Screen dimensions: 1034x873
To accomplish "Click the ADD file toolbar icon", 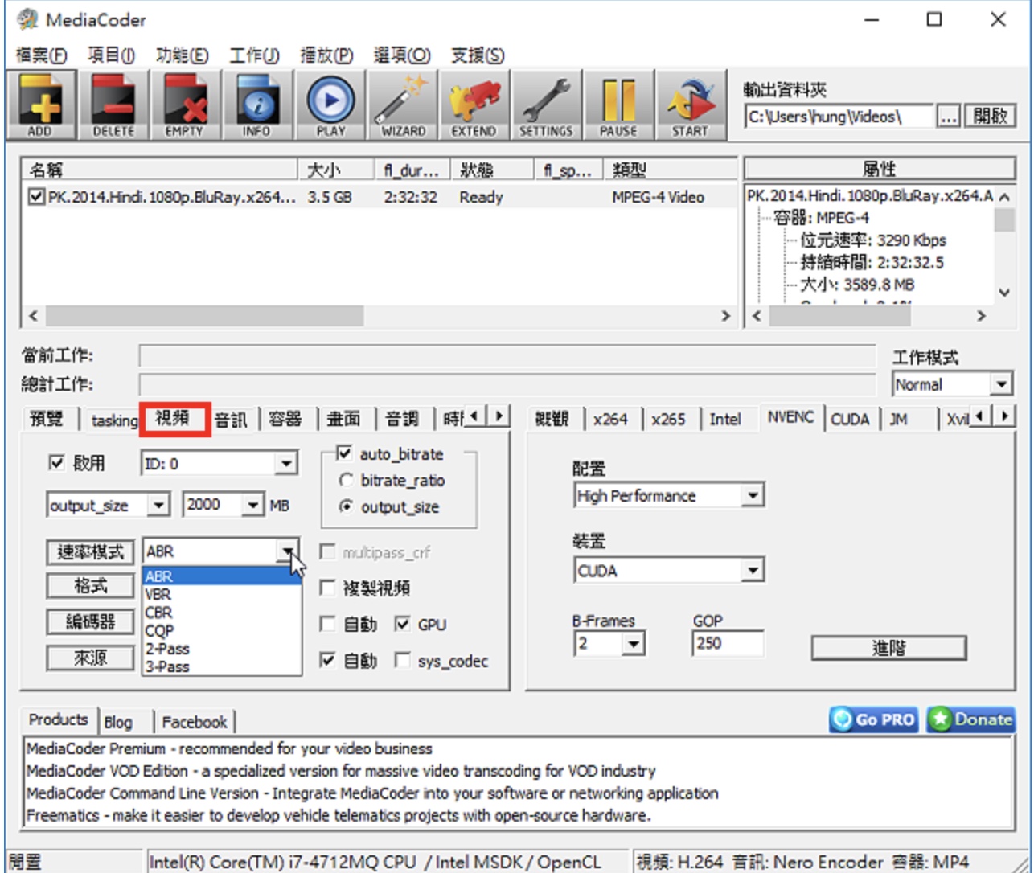I will point(41,105).
